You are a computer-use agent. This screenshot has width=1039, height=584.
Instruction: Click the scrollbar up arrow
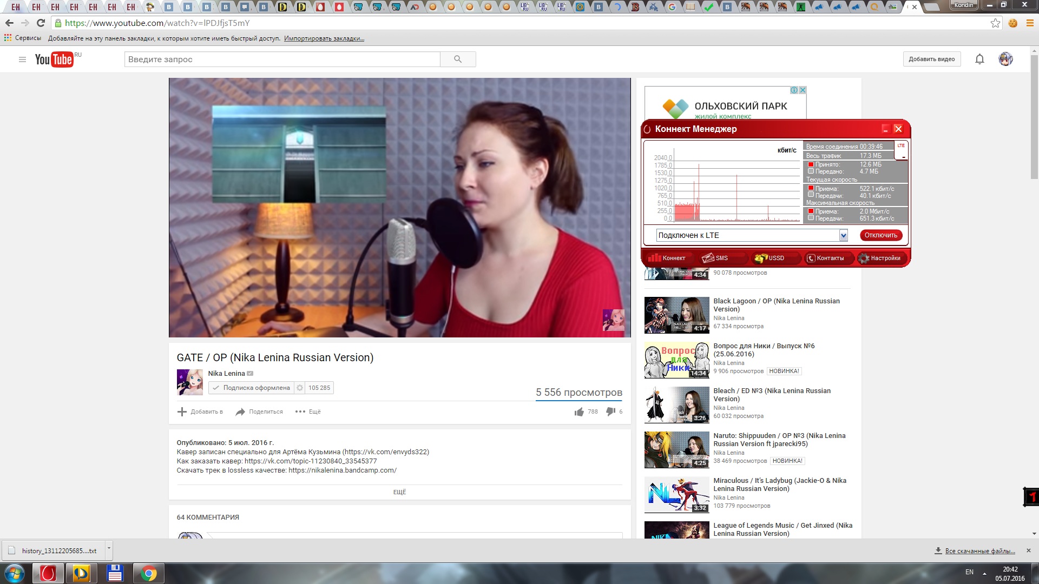point(1034,50)
